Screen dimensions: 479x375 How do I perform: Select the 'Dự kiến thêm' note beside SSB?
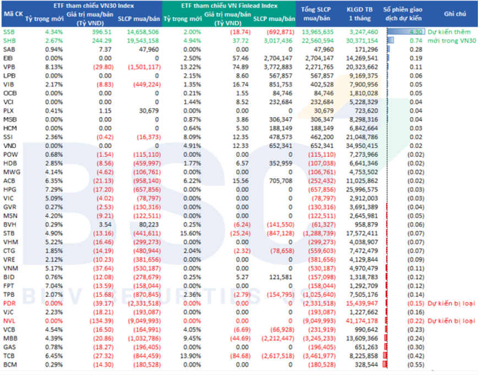[x=449, y=32]
